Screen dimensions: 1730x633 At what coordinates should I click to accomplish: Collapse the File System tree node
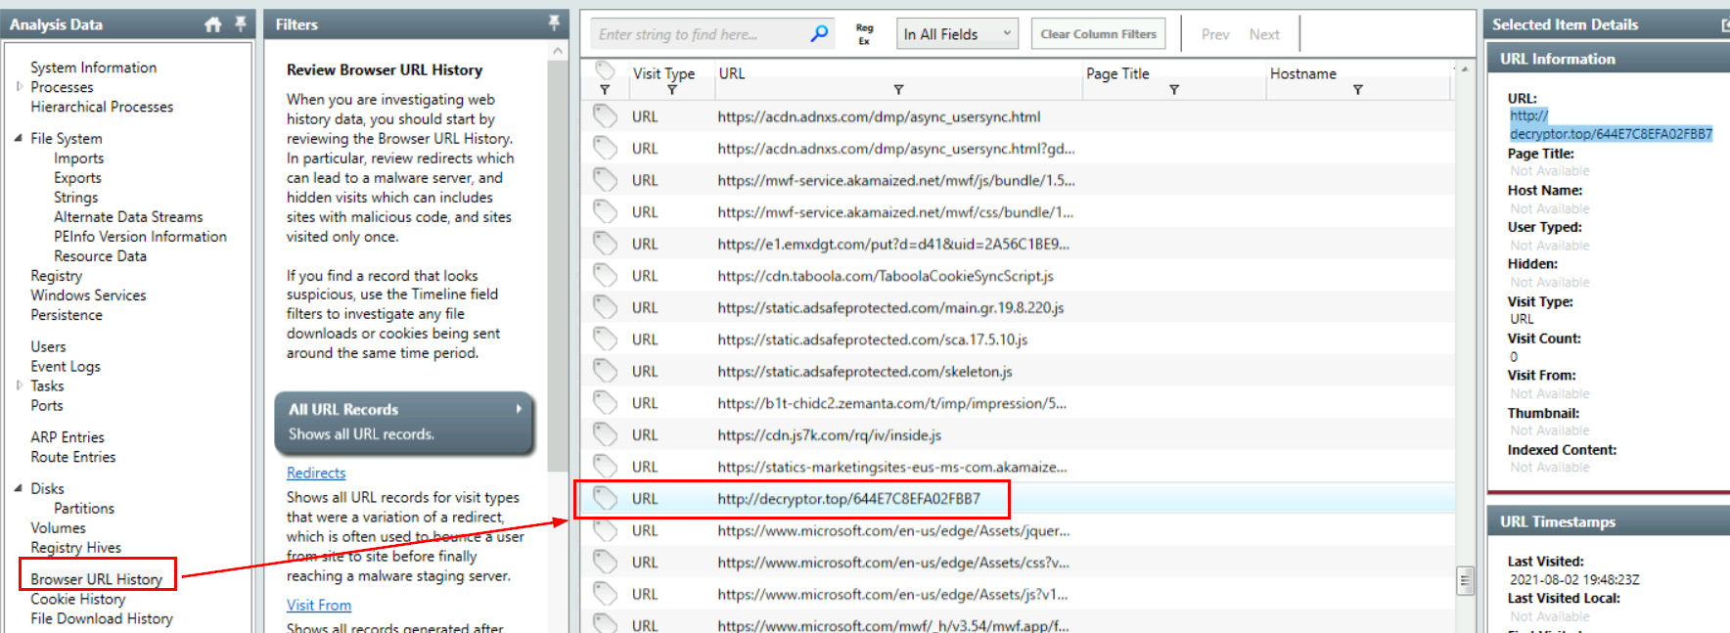19,138
